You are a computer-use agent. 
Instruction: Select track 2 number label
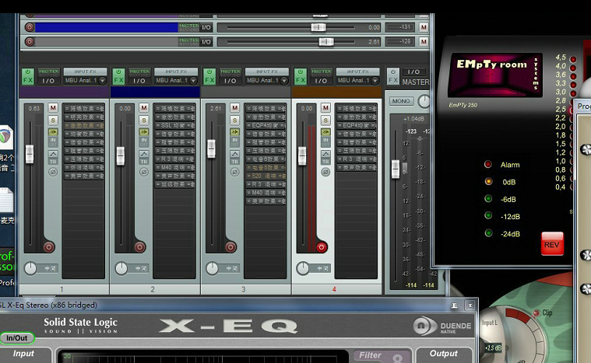click(x=153, y=290)
